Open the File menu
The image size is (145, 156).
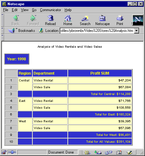pos(6,10)
